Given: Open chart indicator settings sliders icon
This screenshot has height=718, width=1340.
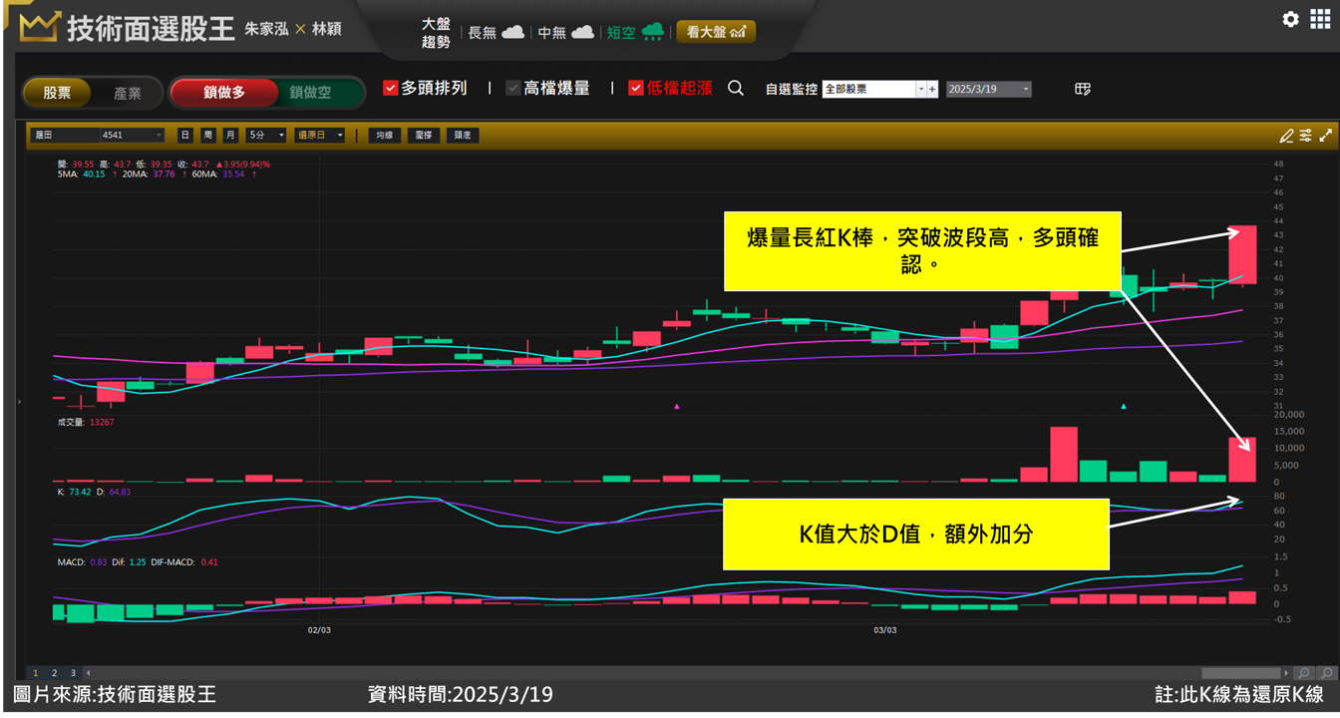Looking at the screenshot, I should (x=1305, y=136).
